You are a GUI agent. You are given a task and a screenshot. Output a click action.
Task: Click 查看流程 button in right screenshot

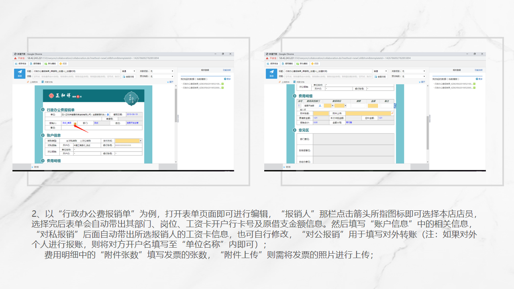click(380, 77)
